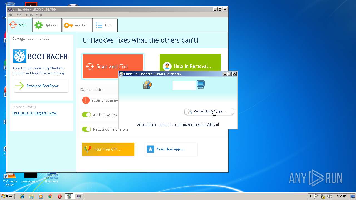Click the update progress field in the dialog
356x200 pixels.
tap(184, 85)
